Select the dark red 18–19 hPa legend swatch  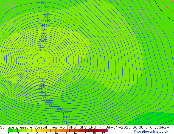(96, 130)
